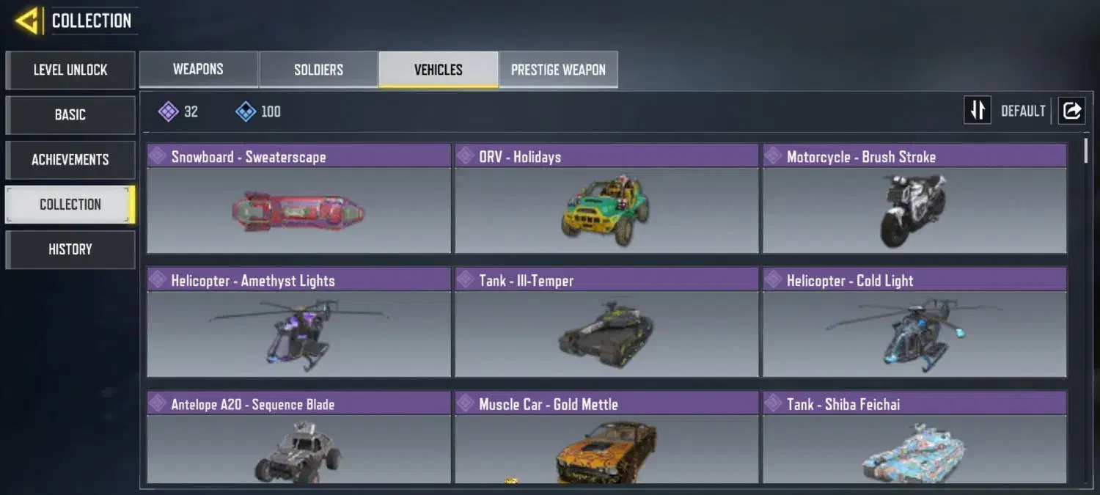
Task: Open the BASIC section
Action: (70, 115)
